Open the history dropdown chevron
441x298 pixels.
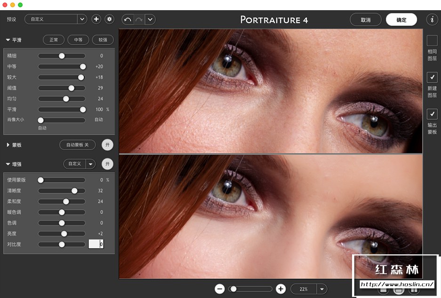[x=150, y=20]
